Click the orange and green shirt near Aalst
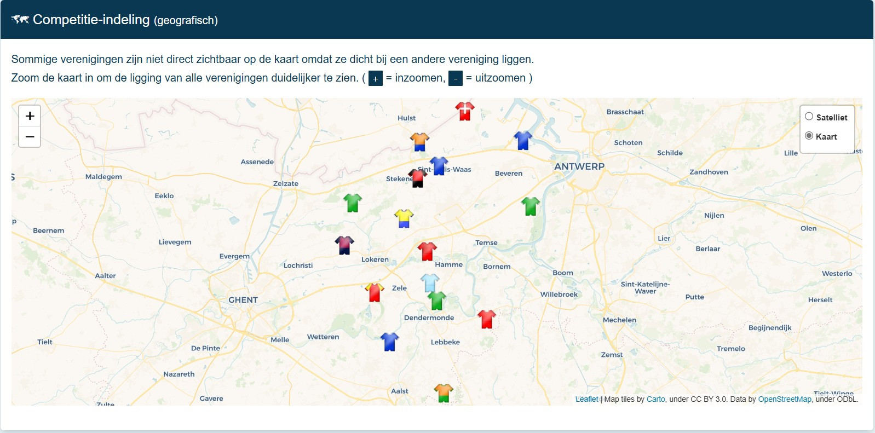The width and height of the screenshot is (875, 433). coord(444,392)
